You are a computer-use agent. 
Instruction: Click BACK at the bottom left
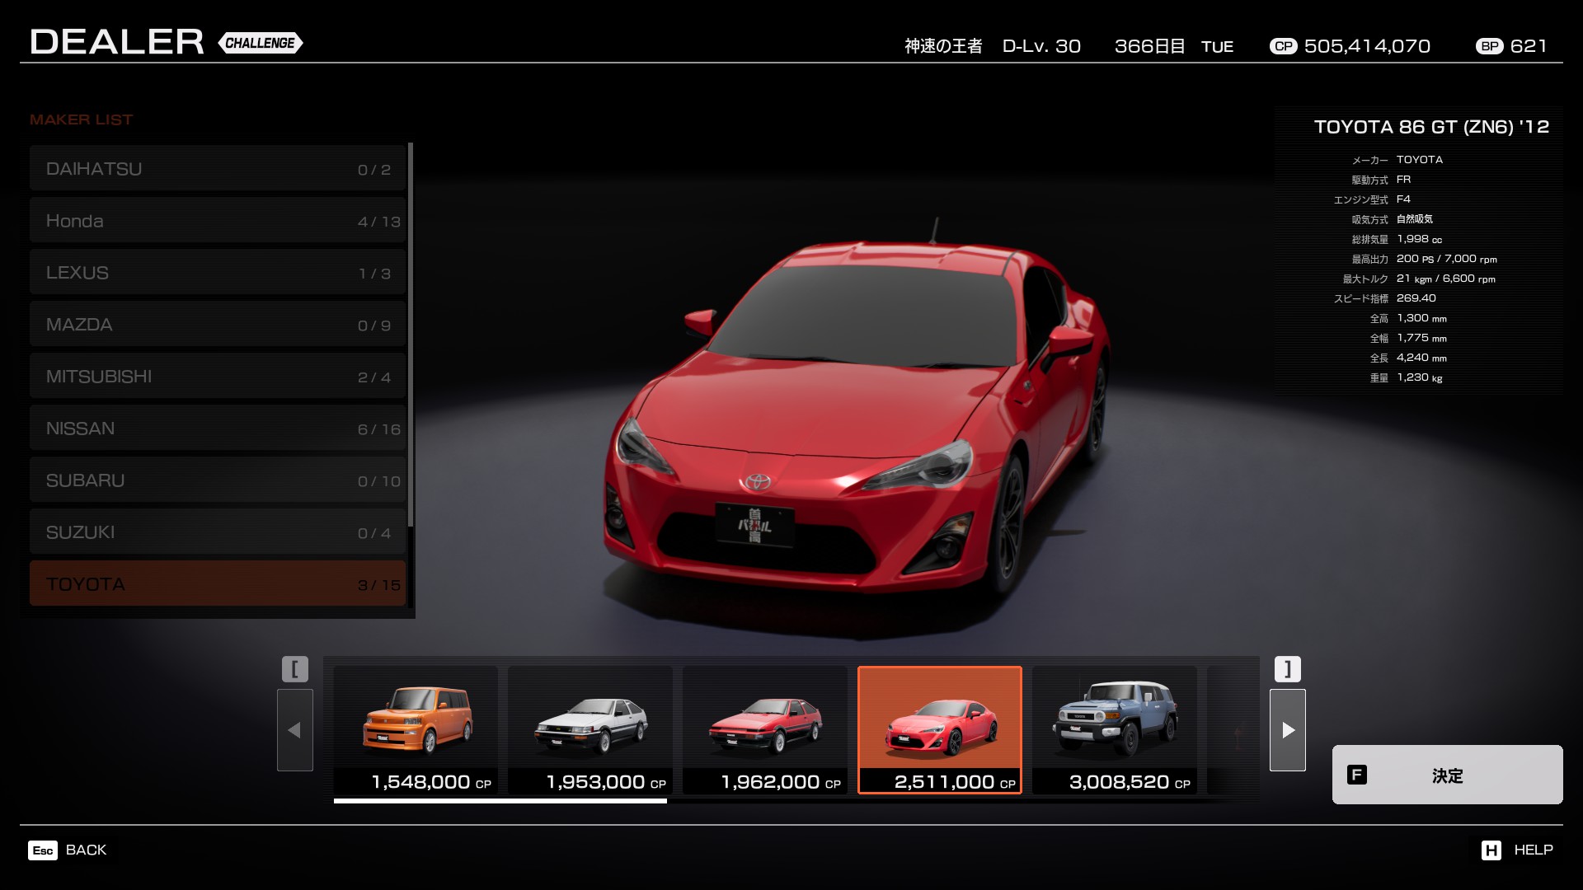[x=86, y=850]
